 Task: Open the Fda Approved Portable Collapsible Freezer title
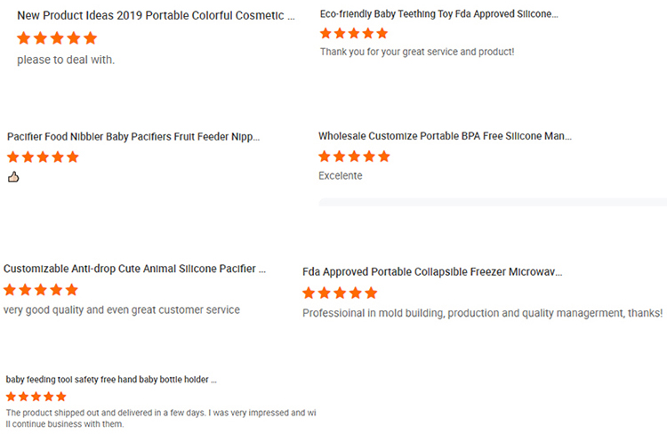point(432,272)
